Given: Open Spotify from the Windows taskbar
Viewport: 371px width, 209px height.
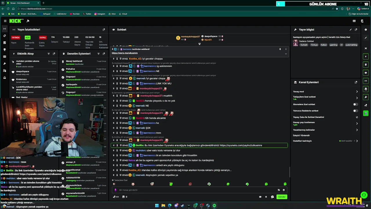Looking at the screenshot, I should [x=214, y=206].
